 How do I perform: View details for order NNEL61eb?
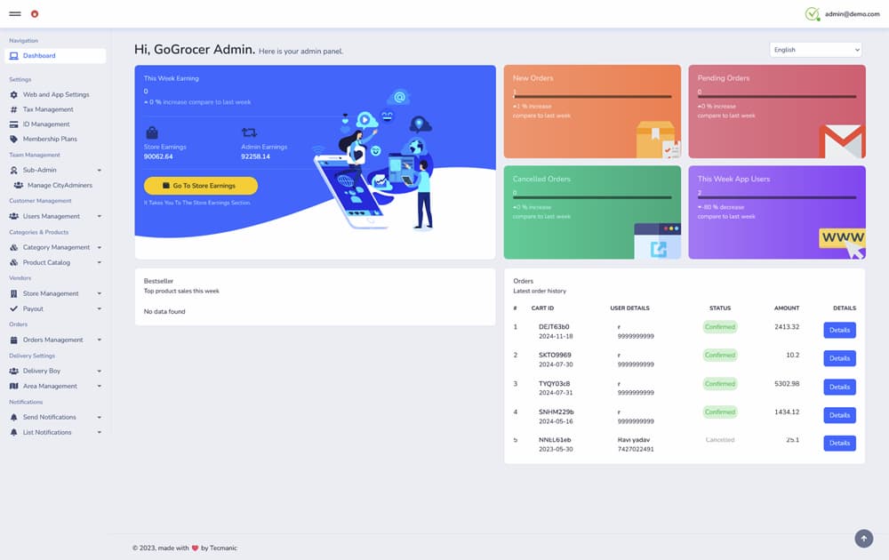840,444
